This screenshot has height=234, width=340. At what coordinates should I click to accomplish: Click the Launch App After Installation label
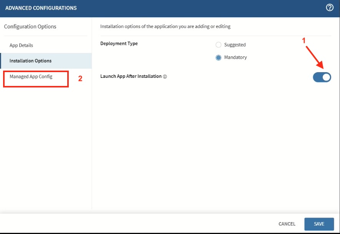(131, 76)
